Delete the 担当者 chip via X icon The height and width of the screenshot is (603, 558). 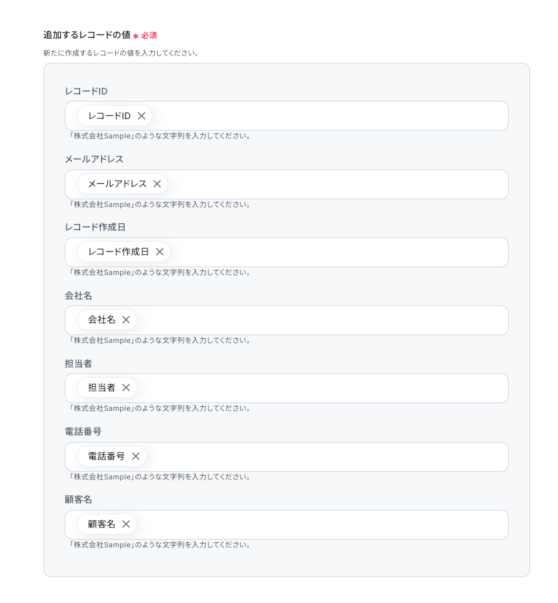point(126,388)
